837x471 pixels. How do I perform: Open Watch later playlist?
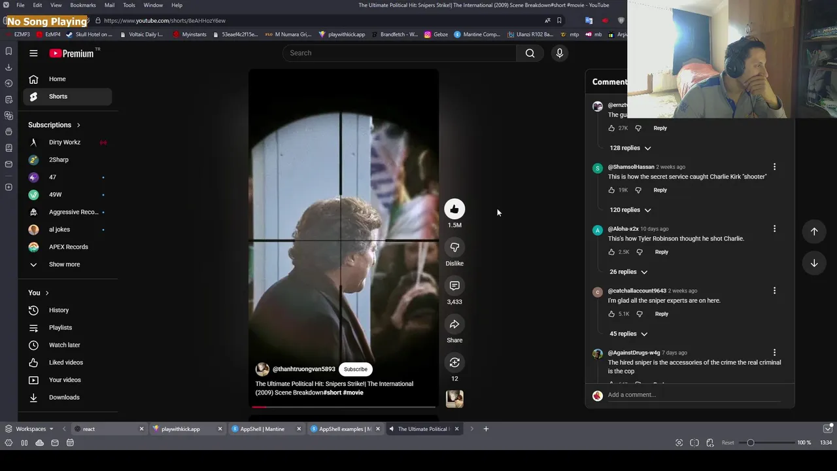[67, 345]
